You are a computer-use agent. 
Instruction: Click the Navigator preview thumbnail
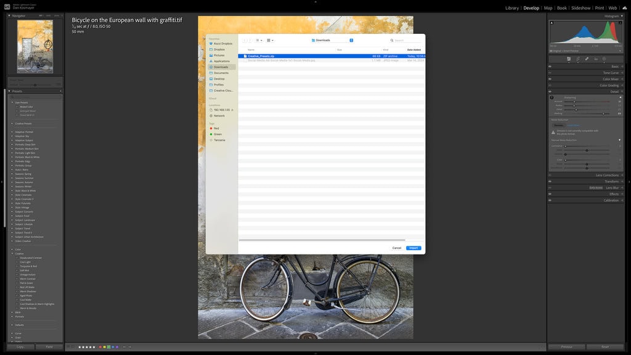tap(35, 47)
